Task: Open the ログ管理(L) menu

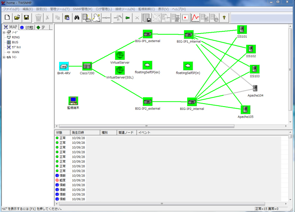Action: [x=104, y=9]
